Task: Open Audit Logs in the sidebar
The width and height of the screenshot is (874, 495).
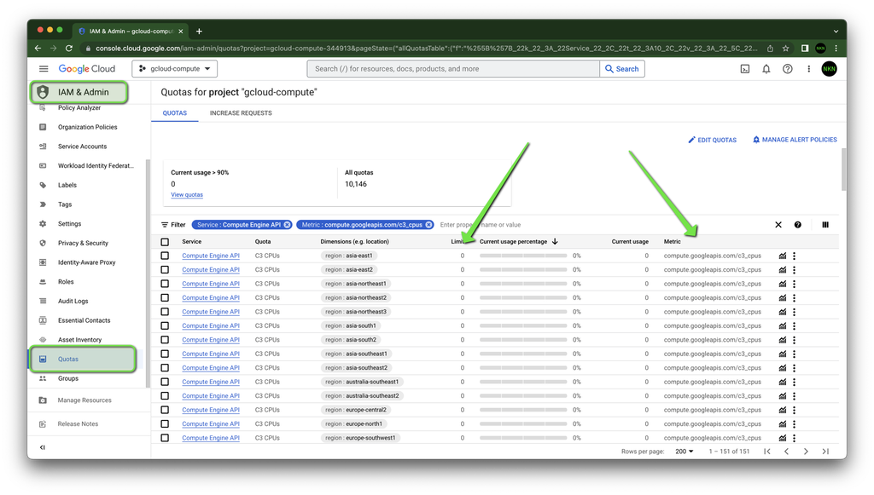Action: [x=73, y=302]
